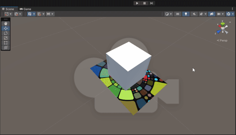
Task: Click the Step frame button
Action: (x=152, y=3)
